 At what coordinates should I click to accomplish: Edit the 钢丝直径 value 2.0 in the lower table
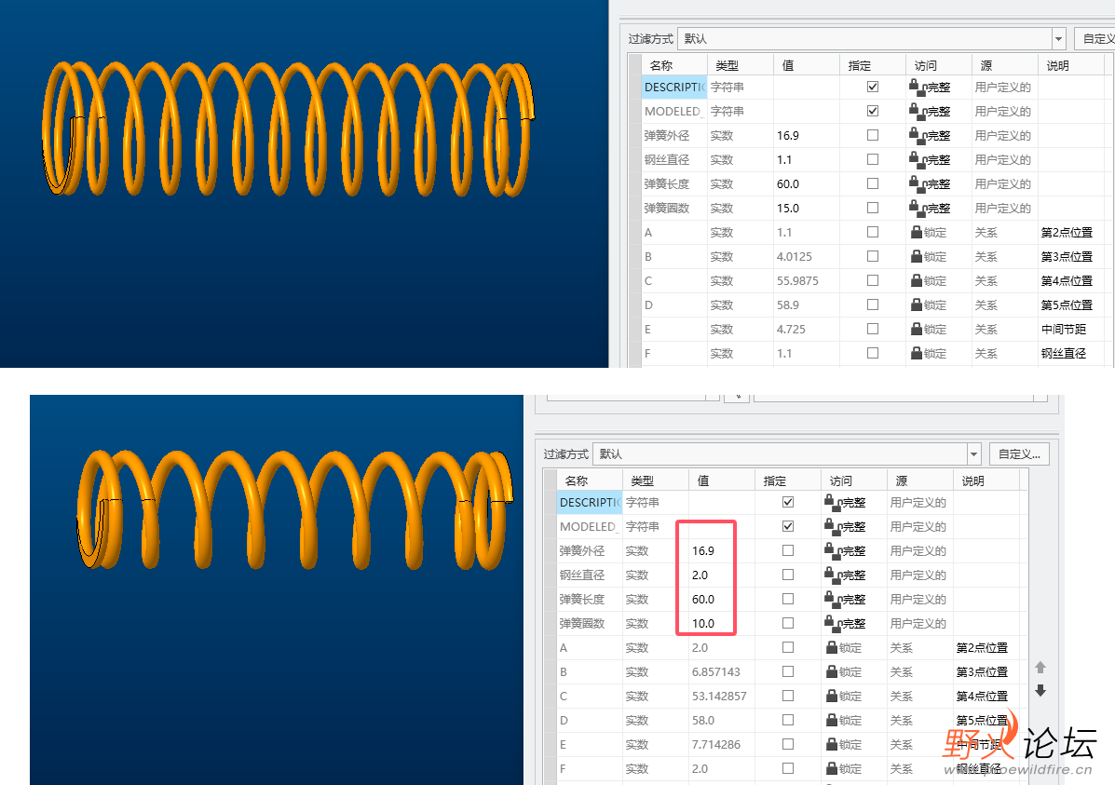coord(721,575)
